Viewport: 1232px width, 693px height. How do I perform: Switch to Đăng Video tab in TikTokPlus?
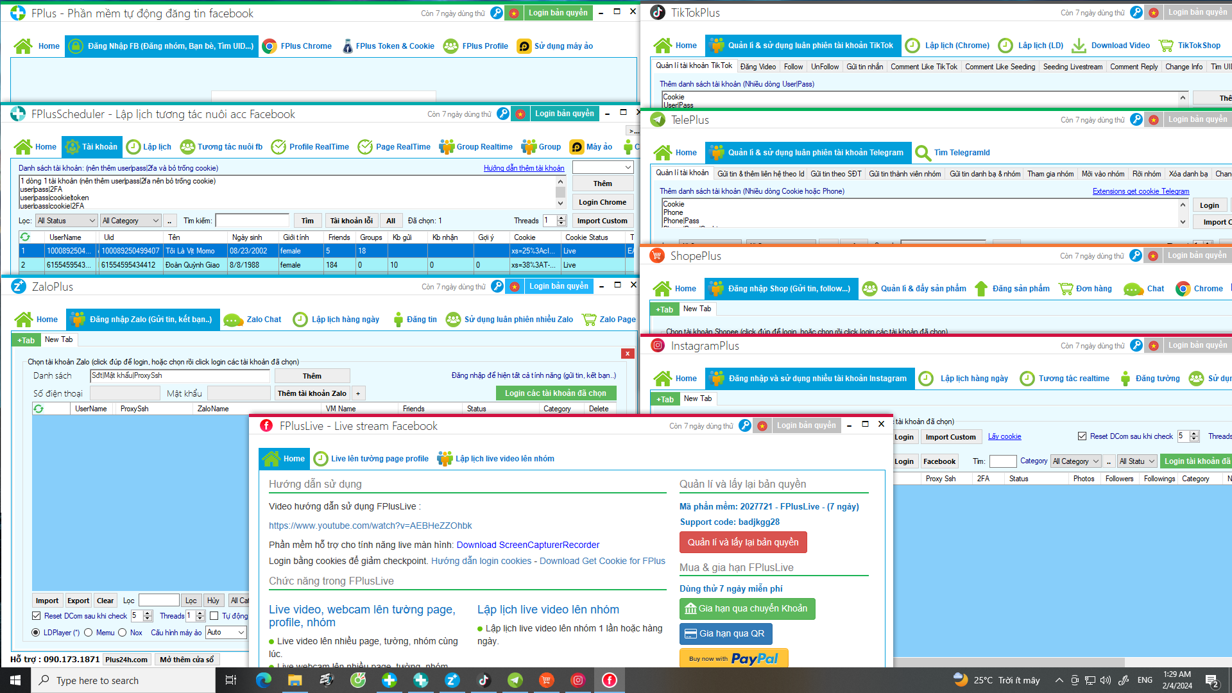pyautogui.click(x=758, y=67)
